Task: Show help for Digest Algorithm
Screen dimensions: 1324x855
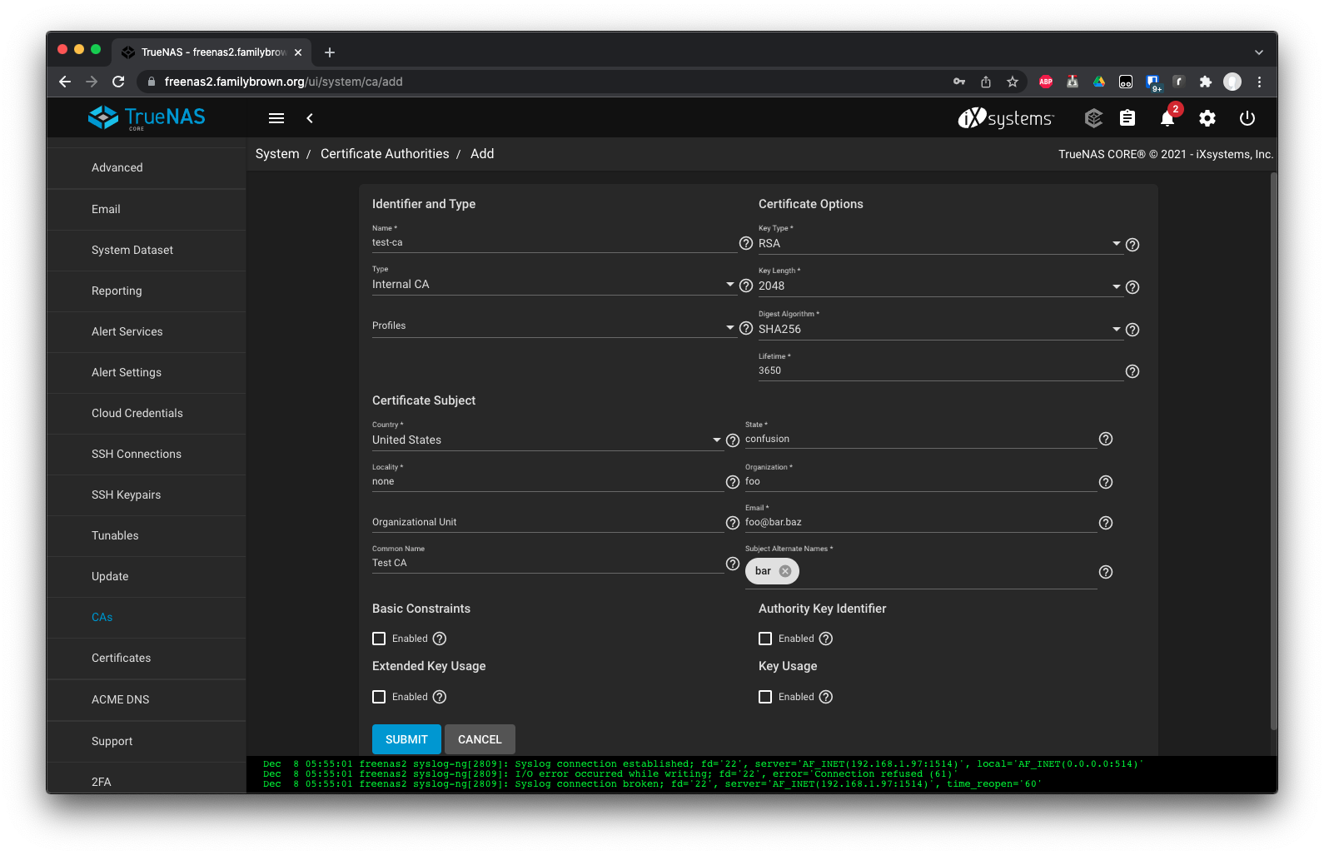Action: pyautogui.click(x=1132, y=330)
